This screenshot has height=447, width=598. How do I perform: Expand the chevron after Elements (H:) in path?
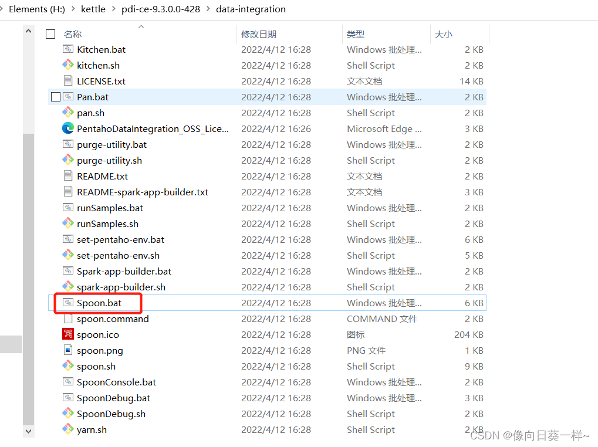73,9
